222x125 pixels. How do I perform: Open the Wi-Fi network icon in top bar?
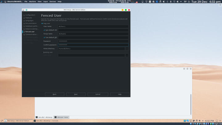click(174, 2)
